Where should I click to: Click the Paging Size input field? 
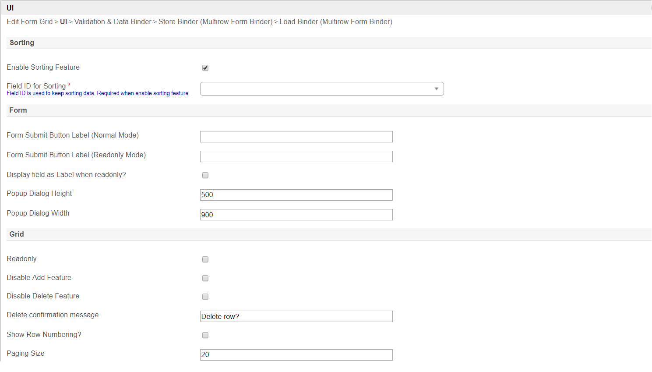pos(296,355)
